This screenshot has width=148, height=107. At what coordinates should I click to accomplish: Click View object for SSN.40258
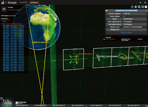[14, 26]
